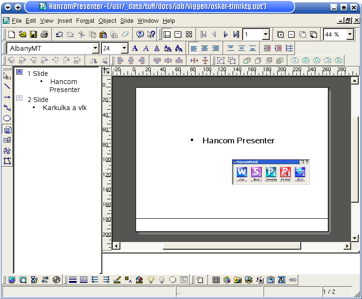This screenshot has height=299, width=362.
Task: Open the Format menu
Action: coord(85,21)
